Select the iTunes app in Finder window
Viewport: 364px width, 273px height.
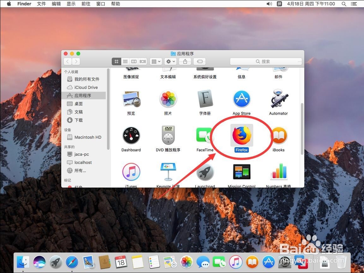[x=131, y=172]
